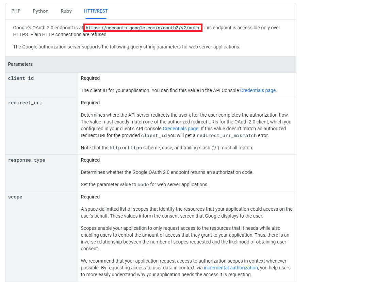Select the redirect_uri parameter name
391x282 pixels.
tap(25, 103)
